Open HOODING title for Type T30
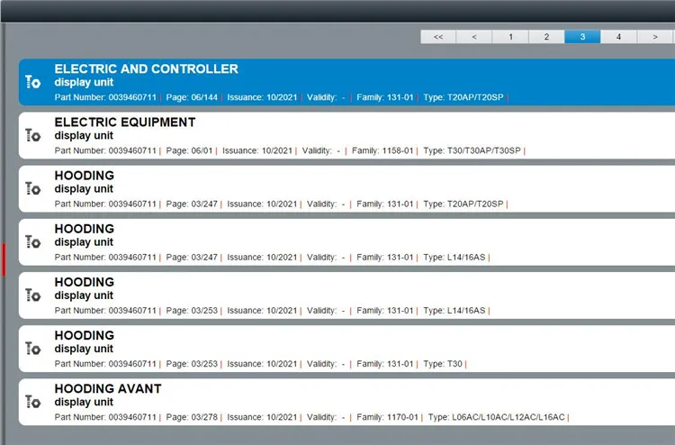The image size is (675, 445). click(85, 335)
